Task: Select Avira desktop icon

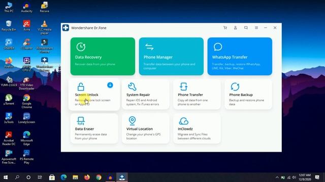Action: point(26,26)
